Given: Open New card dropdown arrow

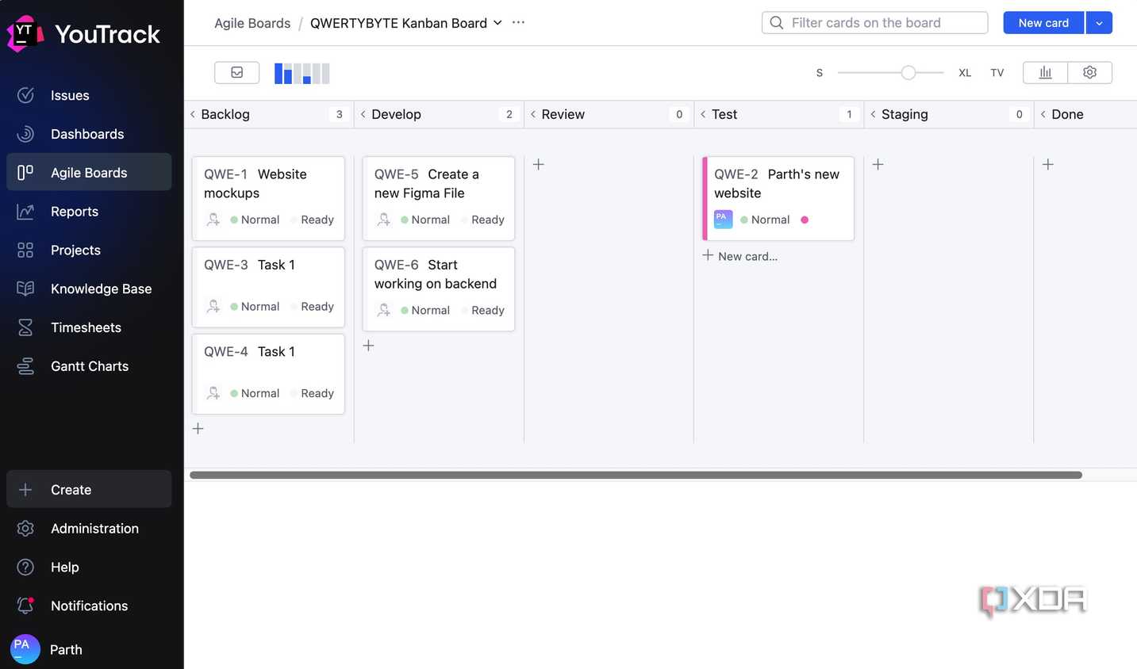Looking at the screenshot, I should point(1099,23).
